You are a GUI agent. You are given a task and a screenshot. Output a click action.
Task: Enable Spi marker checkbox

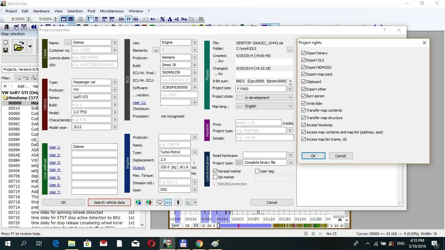point(215,177)
